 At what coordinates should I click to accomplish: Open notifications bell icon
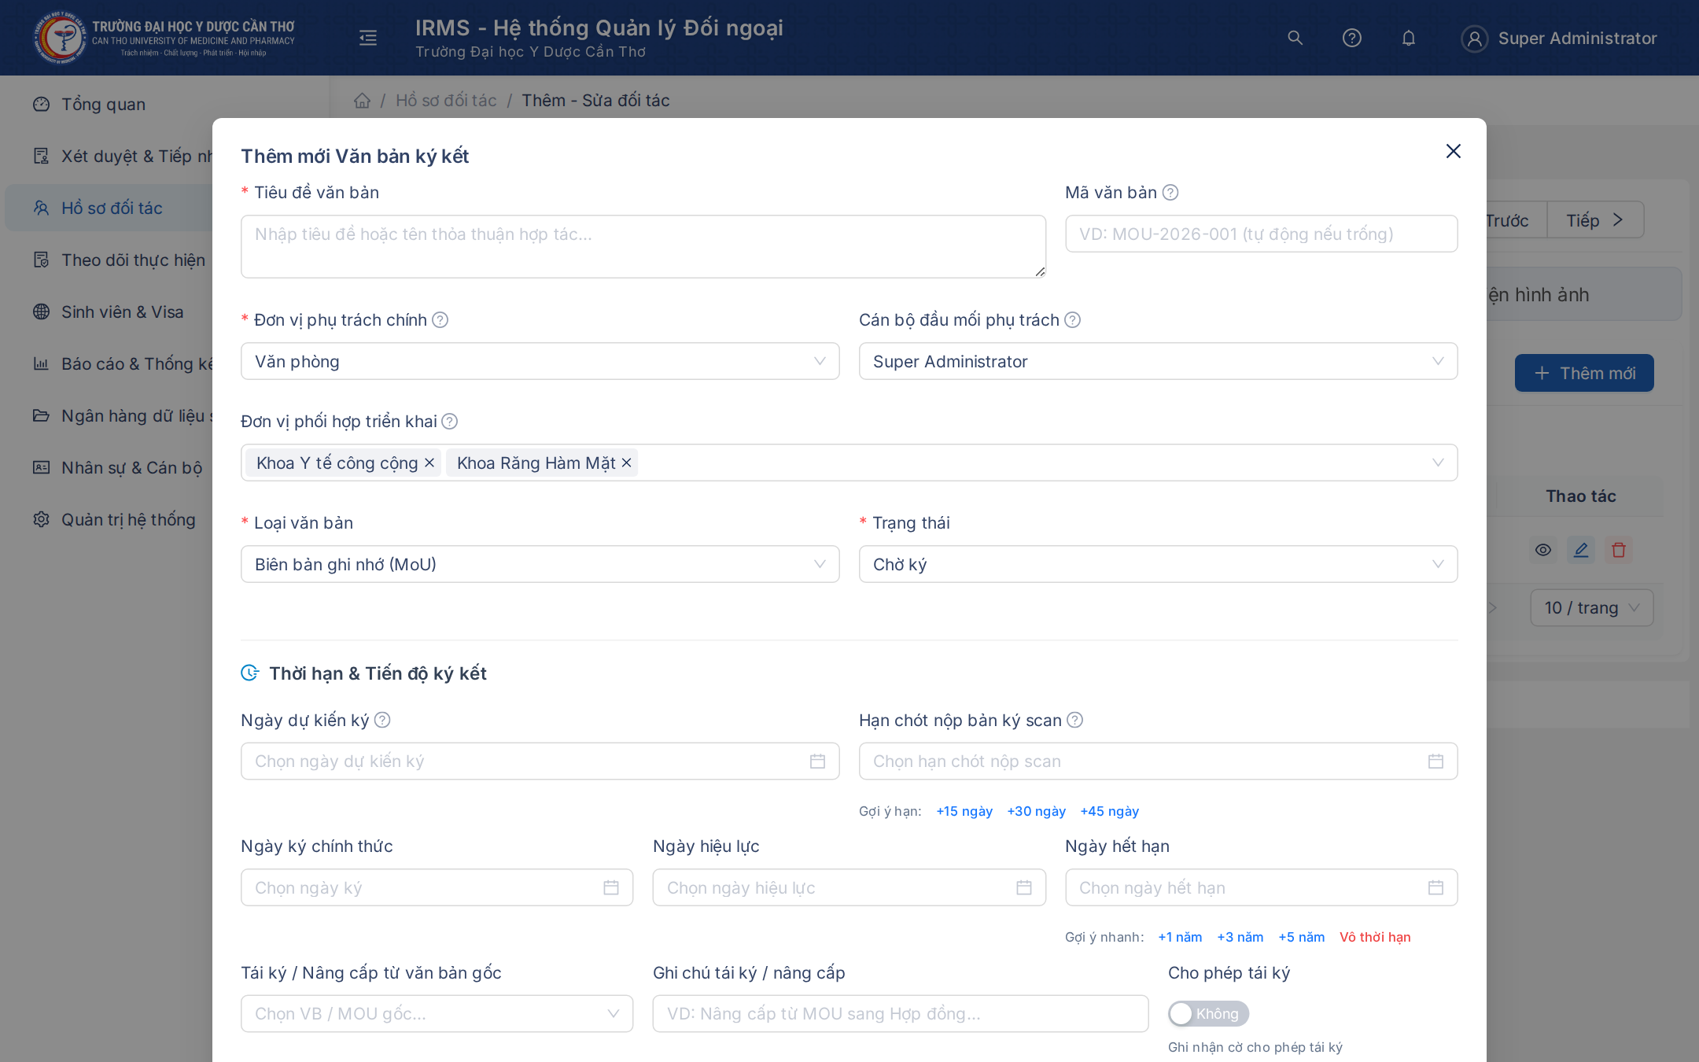1408,38
